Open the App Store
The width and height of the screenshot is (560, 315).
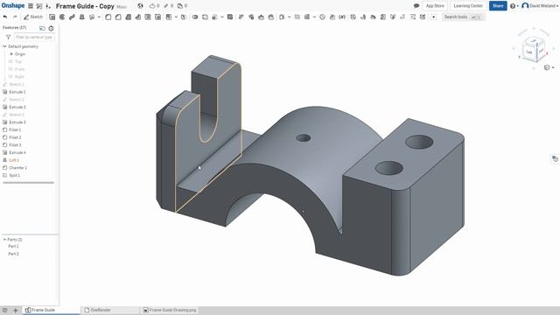point(435,6)
